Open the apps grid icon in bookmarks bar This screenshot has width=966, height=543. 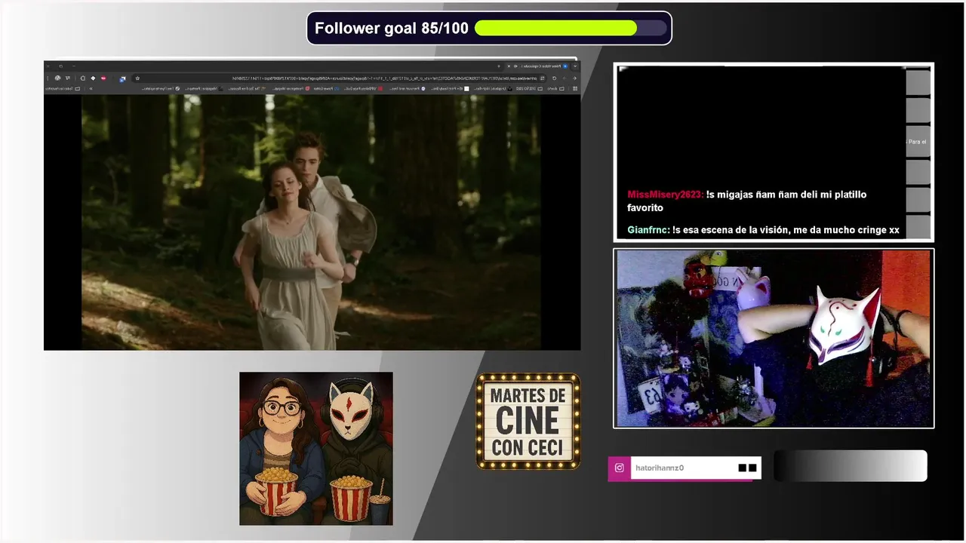575,88
